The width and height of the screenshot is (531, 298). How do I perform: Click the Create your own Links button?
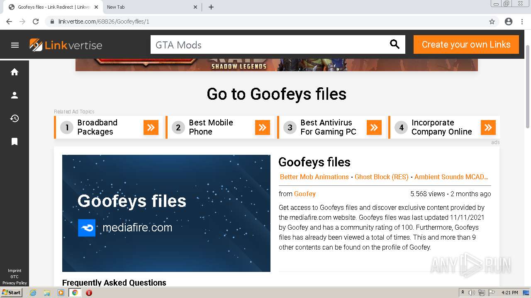pos(466,44)
